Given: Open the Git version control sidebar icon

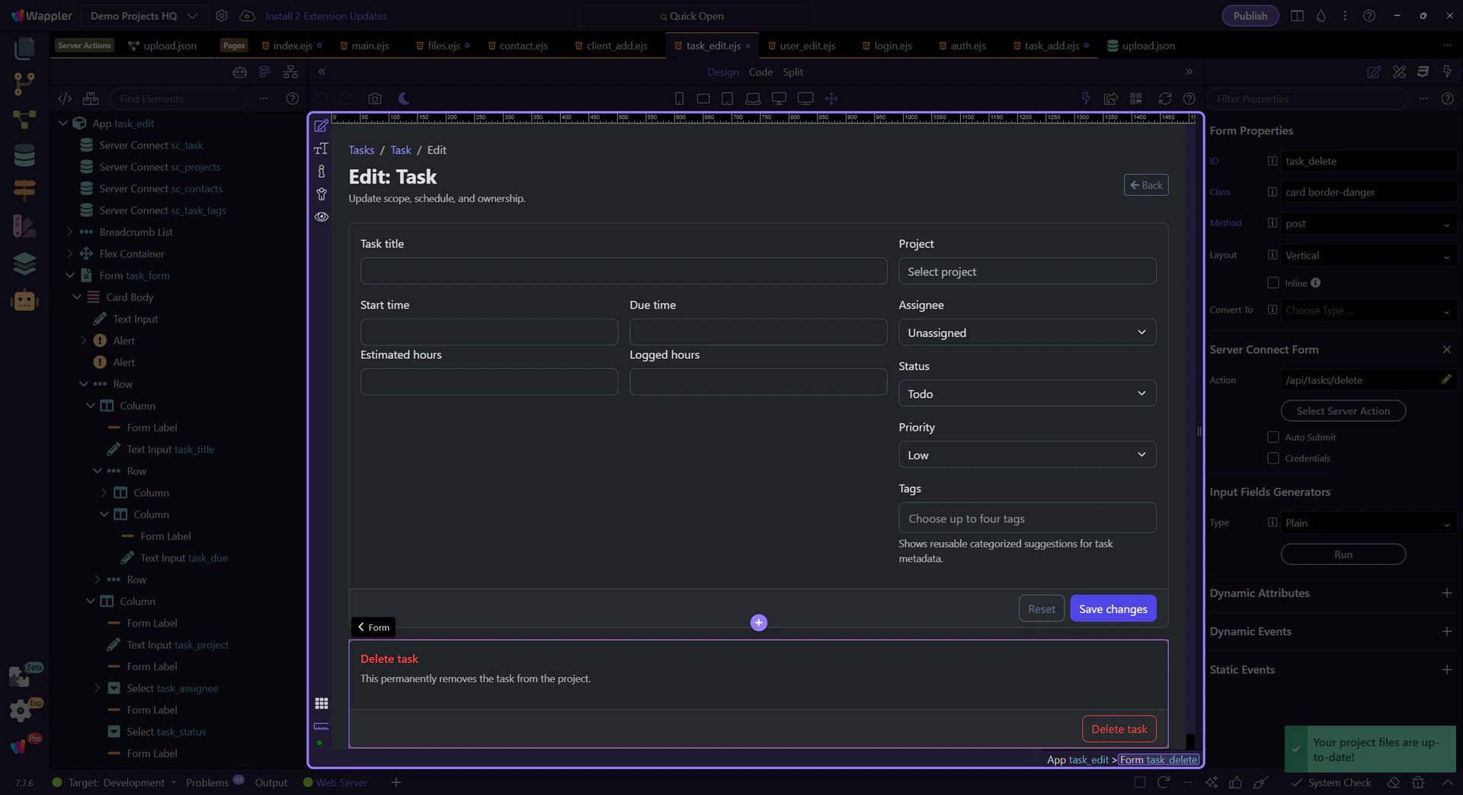Looking at the screenshot, I should pos(24,83).
